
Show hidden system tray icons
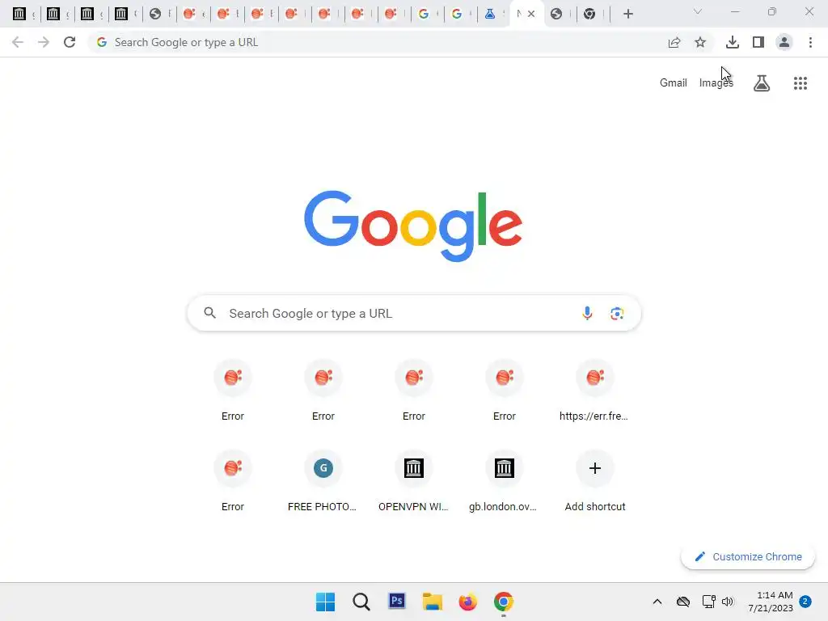[x=657, y=602]
